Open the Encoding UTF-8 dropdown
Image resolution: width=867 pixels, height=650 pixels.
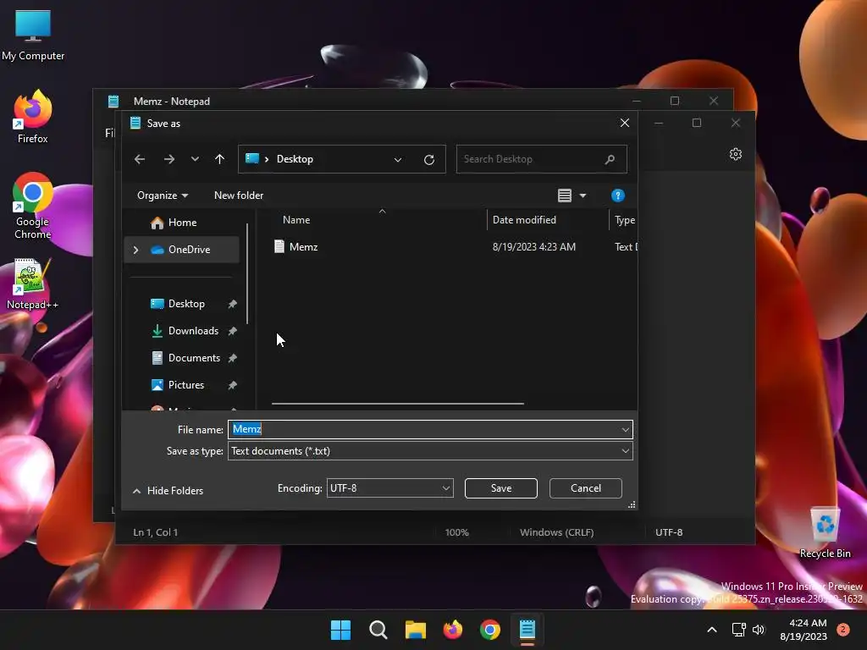pos(389,488)
